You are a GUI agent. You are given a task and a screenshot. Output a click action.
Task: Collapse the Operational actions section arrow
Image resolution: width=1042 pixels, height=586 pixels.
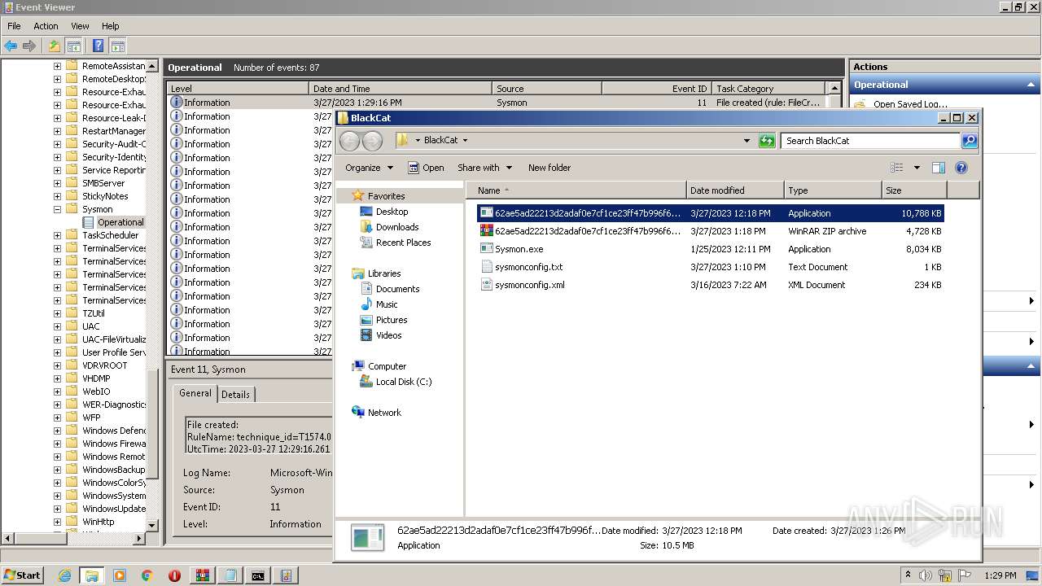(1032, 85)
